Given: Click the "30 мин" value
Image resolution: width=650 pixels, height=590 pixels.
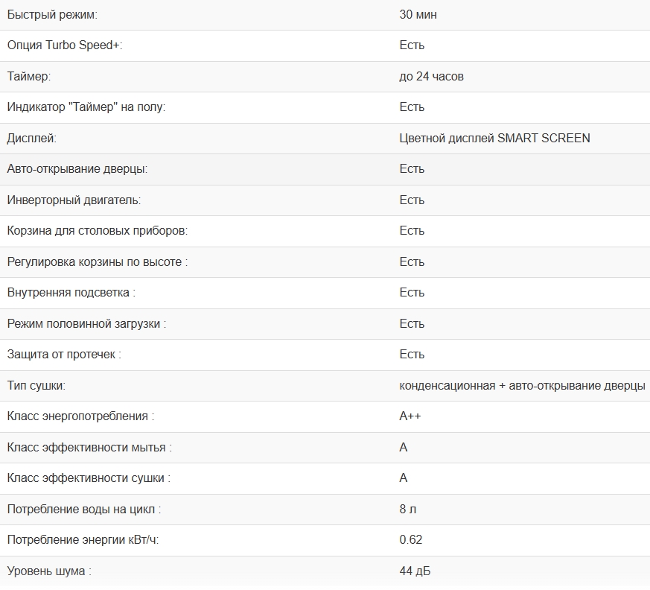Looking at the screenshot, I should (418, 15).
